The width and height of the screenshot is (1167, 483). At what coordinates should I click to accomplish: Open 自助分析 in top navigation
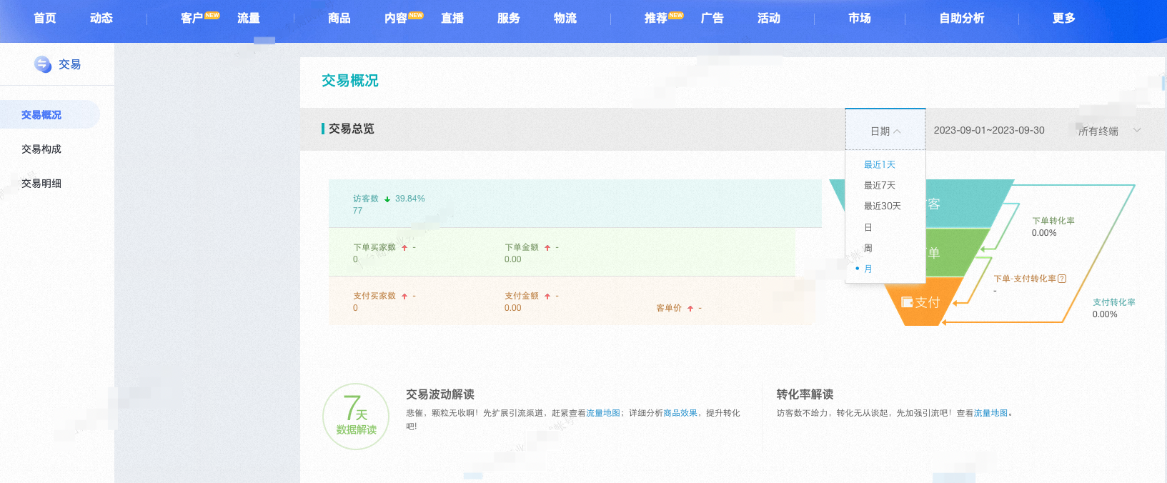(x=962, y=18)
